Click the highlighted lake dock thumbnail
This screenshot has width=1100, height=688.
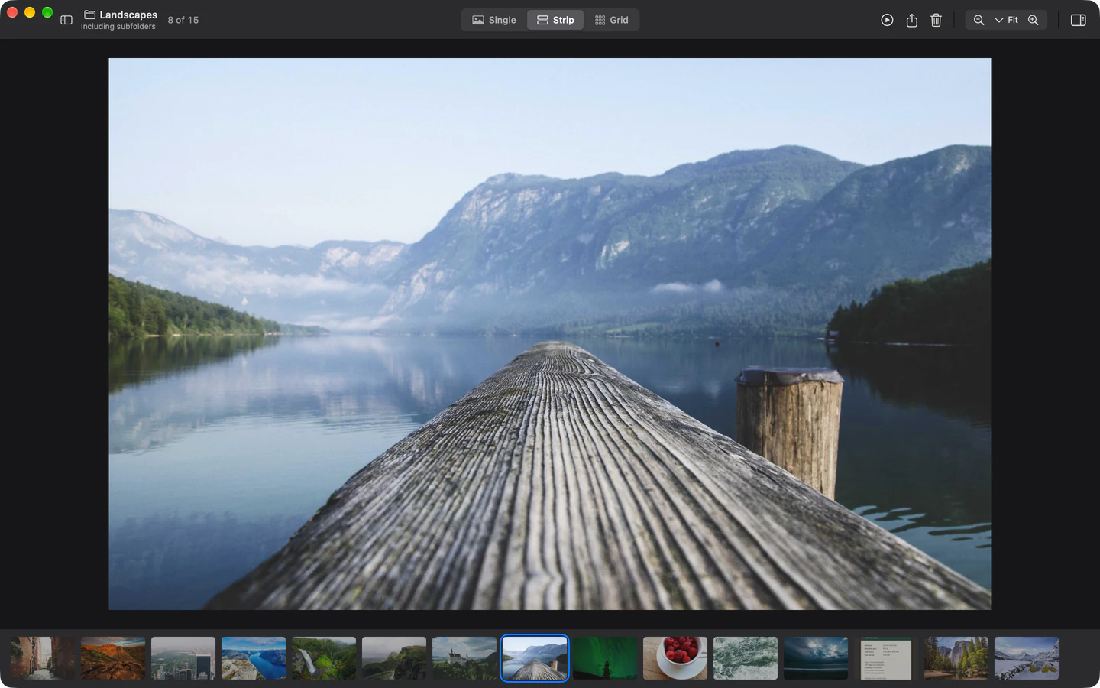pos(535,658)
